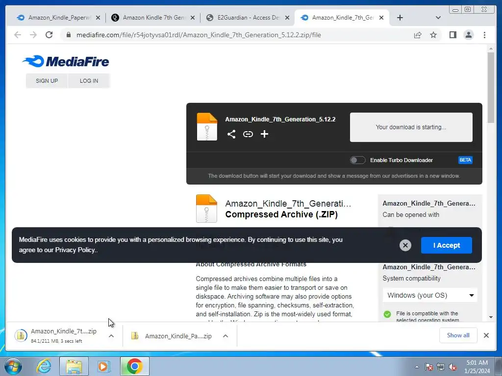Image resolution: width=502 pixels, height=376 pixels.
Task: Click the share icon under the file name
Action: 231,134
